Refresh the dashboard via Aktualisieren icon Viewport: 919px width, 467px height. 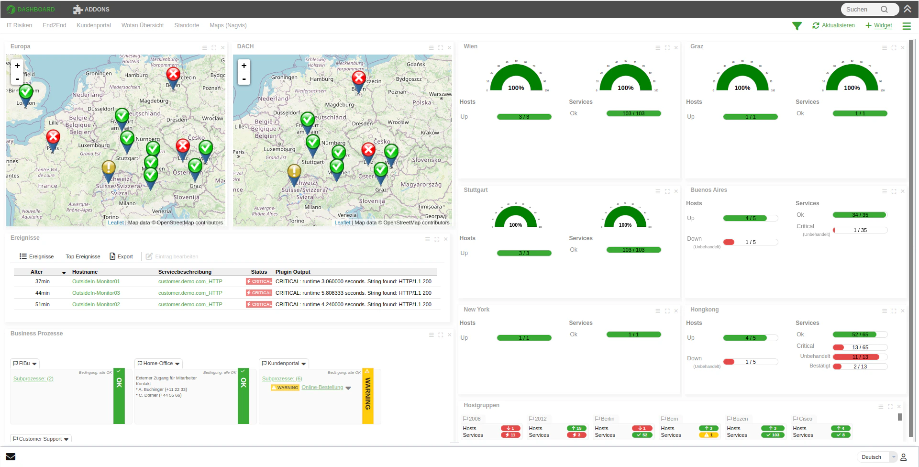pyautogui.click(x=816, y=26)
